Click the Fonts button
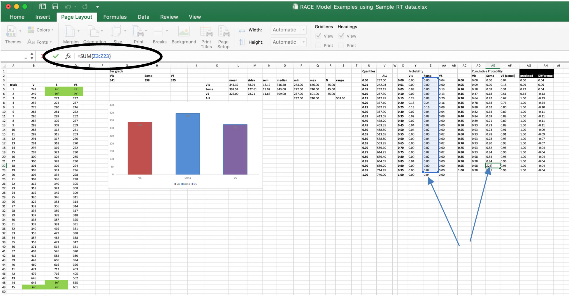Screen dimensions: 569x296 39,42
